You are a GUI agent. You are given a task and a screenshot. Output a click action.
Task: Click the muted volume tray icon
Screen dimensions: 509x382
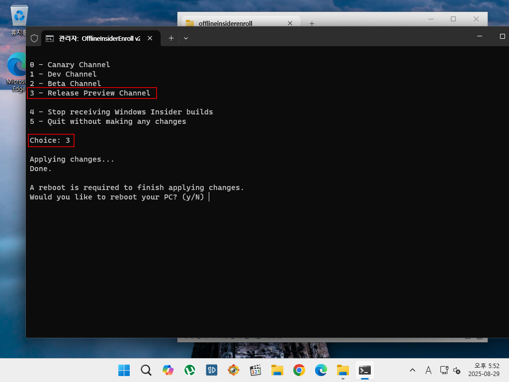click(x=457, y=370)
